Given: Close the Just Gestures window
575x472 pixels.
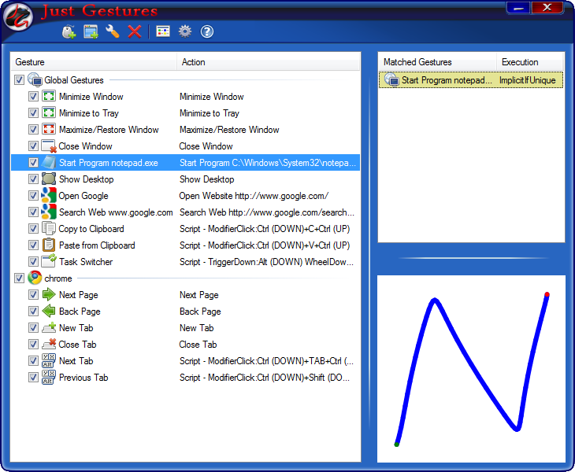Looking at the screenshot, I should coord(547,8).
